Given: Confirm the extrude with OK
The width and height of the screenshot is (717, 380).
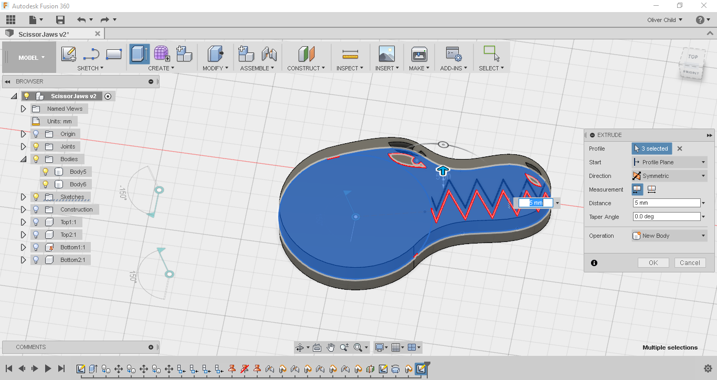Looking at the screenshot, I should point(653,263).
